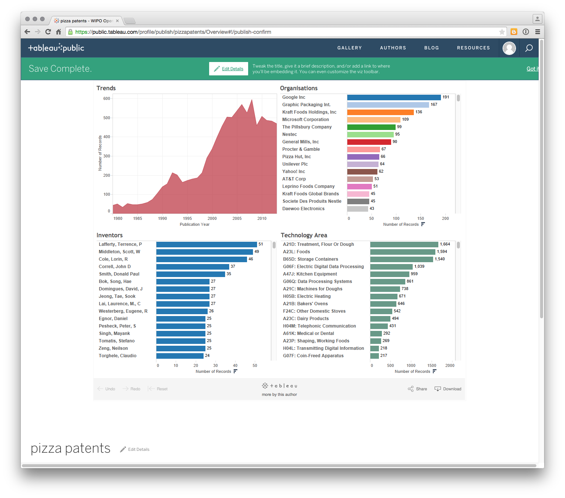The image size is (565, 498).
Task: Select Middleton, Scott, W inventor row
Action: click(120, 252)
